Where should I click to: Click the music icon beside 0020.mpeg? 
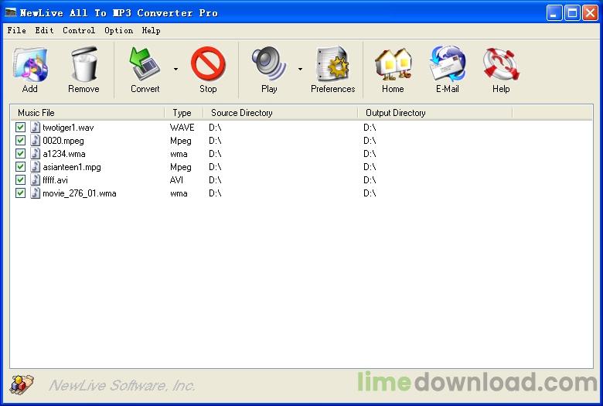[x=36, y=140]
